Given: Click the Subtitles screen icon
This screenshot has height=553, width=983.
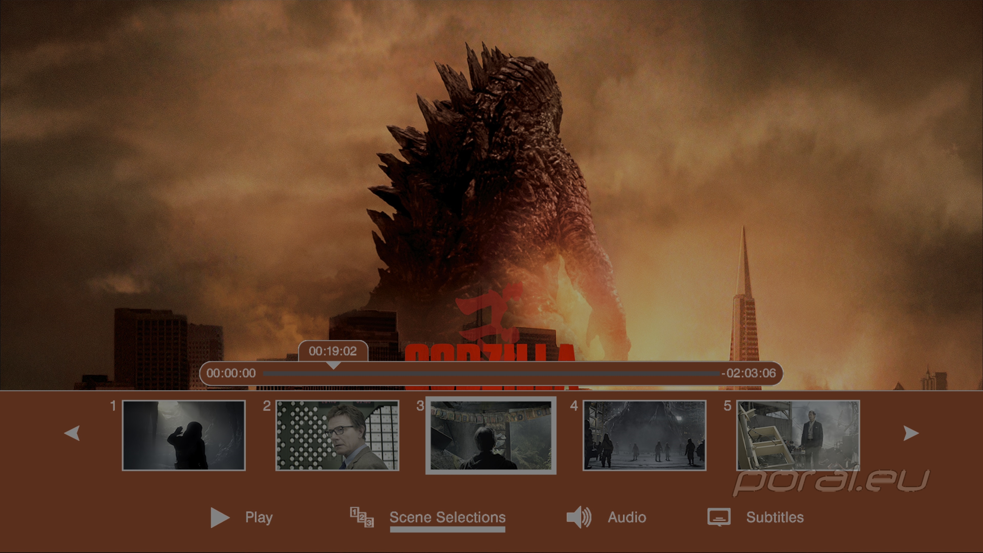Looking at the screenshot, I should pos(719,517).
